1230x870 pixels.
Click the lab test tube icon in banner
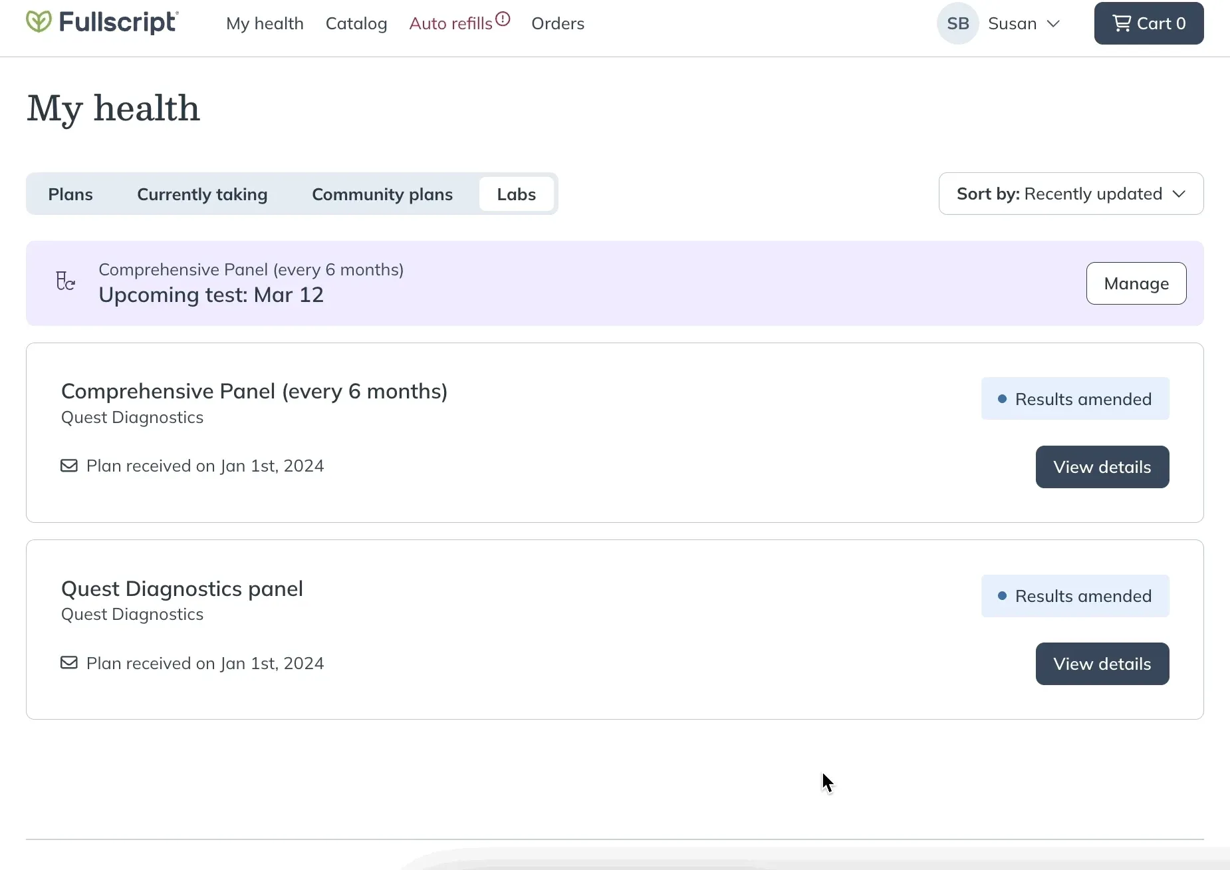click(x=65, y=281)
